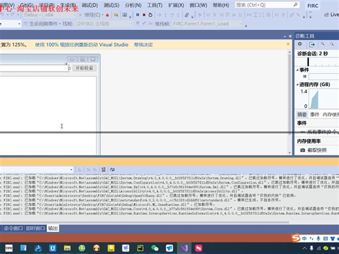Switch to the 内存使用率 diagnostics tab
Viewport: 339px width, 254px height.
pyautogui.click(x=331, y=114)
